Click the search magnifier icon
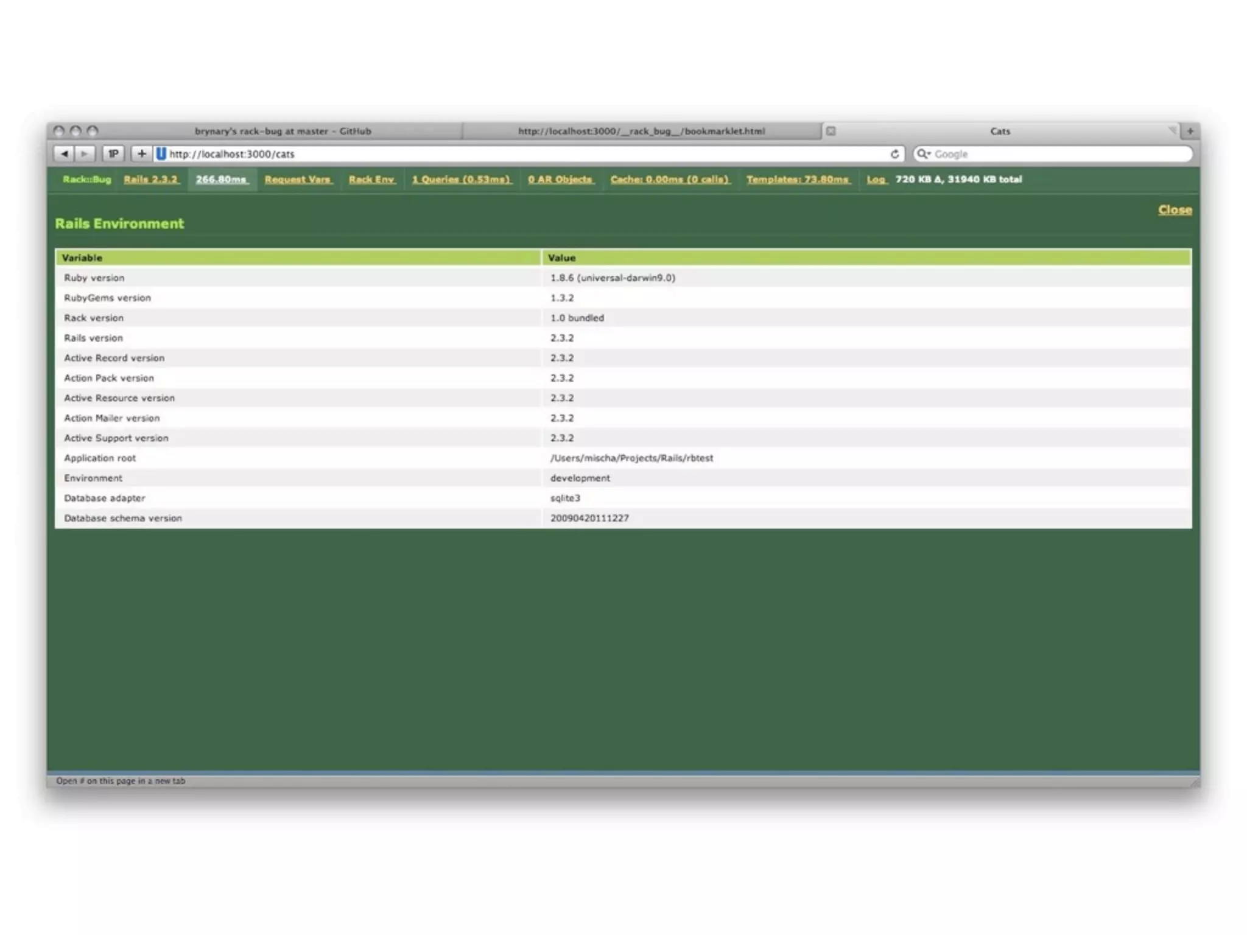Viewport: 1247px width, 935px height. tap(923, 154)
